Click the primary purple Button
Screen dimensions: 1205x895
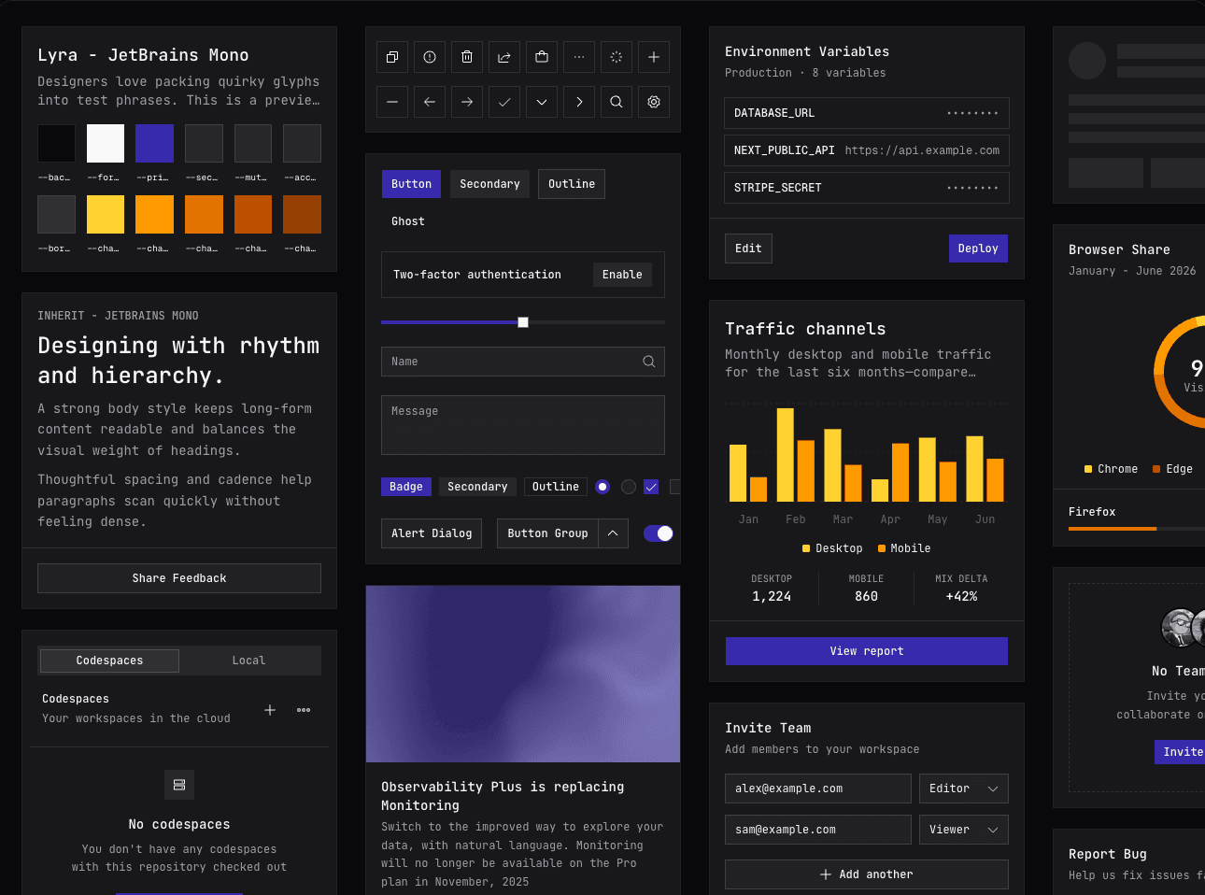pos(411,184)
